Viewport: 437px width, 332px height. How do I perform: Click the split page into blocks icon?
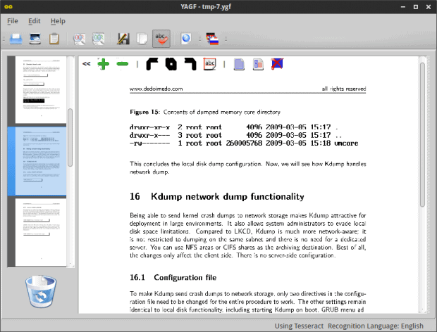(258, 64)
